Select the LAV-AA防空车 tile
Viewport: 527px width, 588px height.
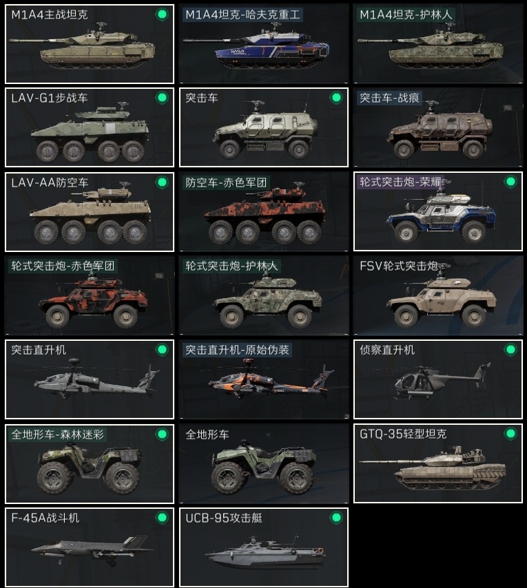pyautogui.click(x=90, y=212)
